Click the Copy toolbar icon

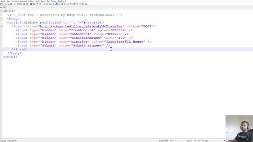tap(17, 4)
